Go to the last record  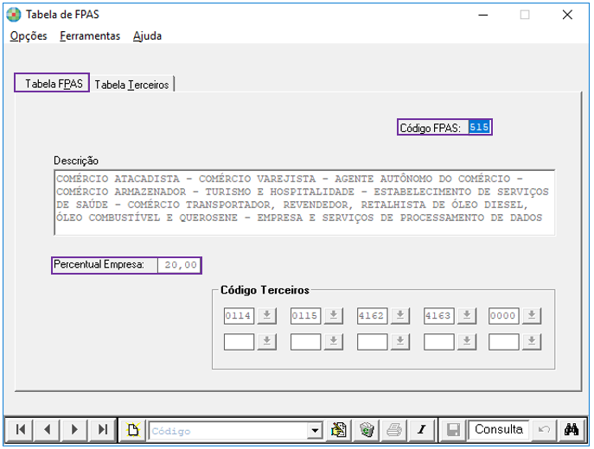tap(102, 430)
